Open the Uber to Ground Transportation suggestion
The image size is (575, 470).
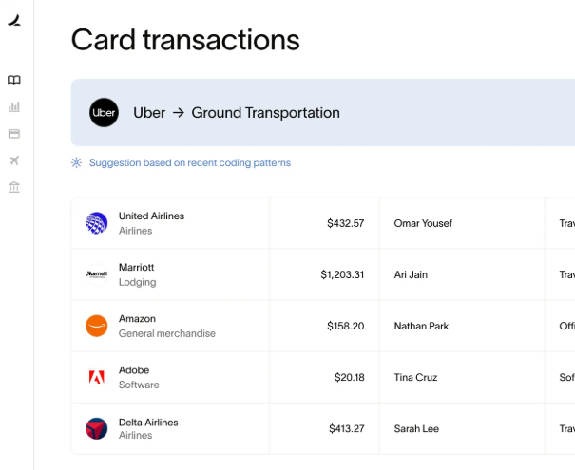pyautogui.click(x=323, y=112)
